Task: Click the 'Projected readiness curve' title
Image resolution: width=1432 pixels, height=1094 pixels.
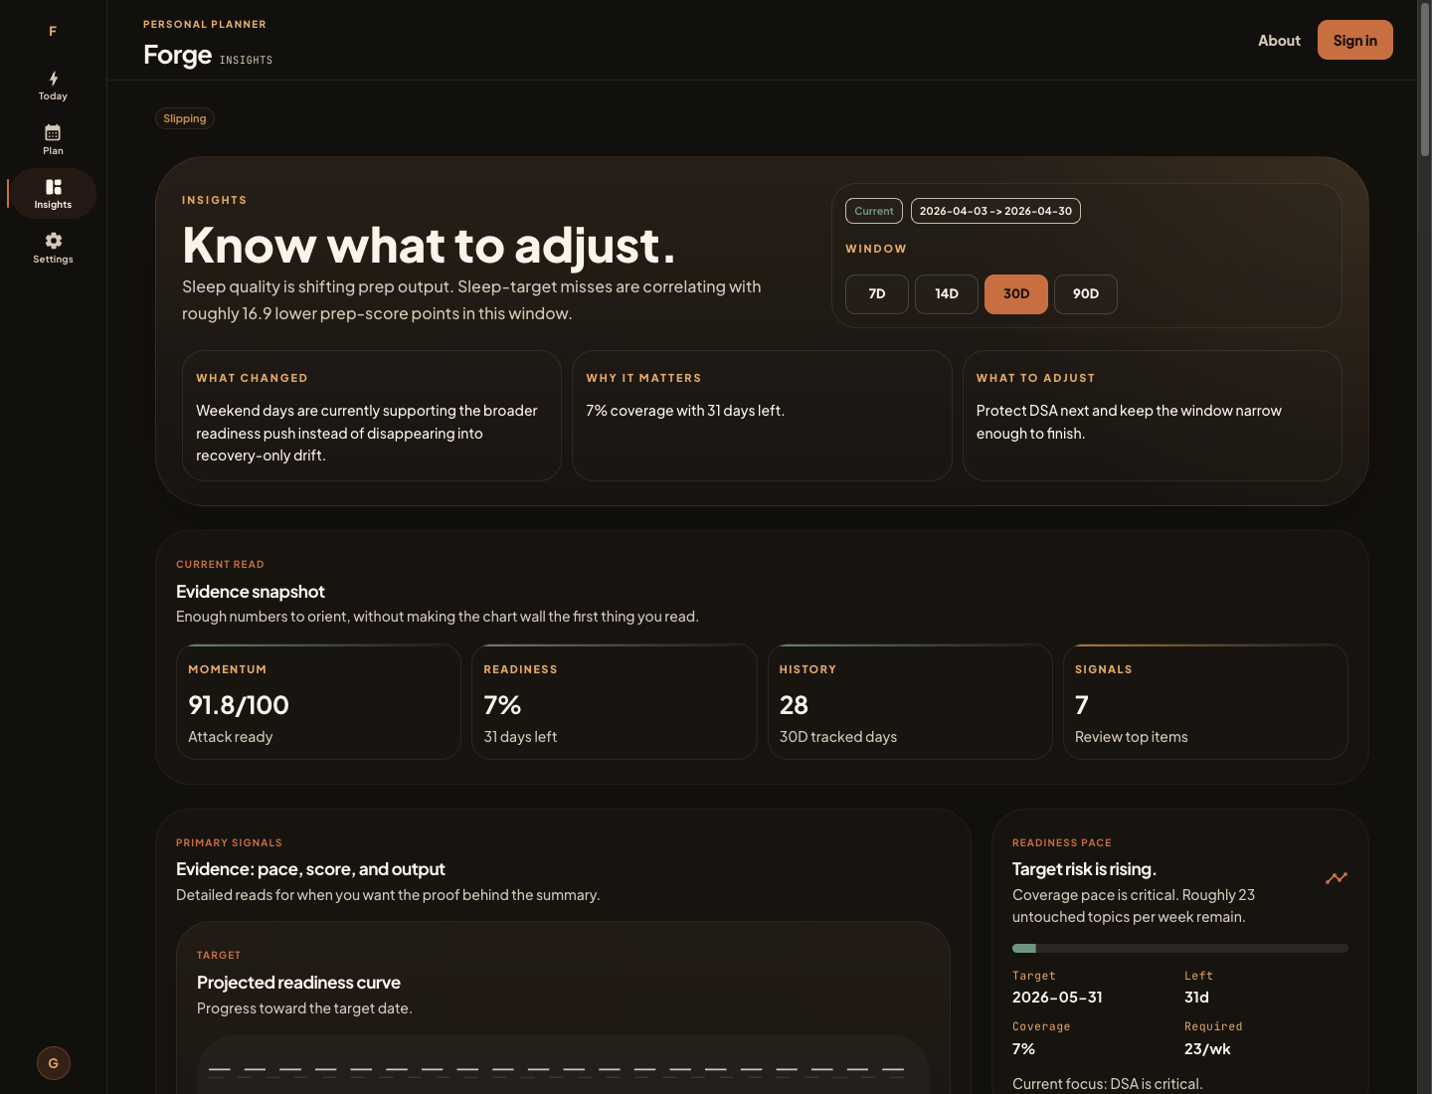Action: coord(298,983)
